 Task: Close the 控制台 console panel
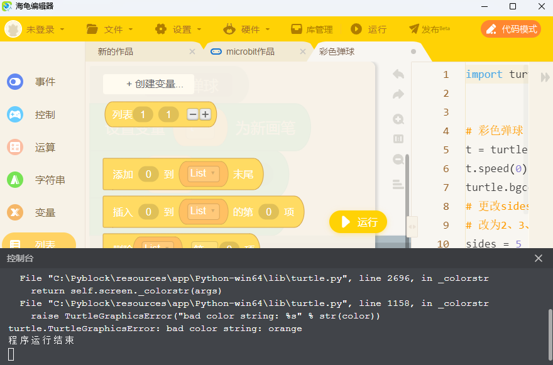coord(539,258)
